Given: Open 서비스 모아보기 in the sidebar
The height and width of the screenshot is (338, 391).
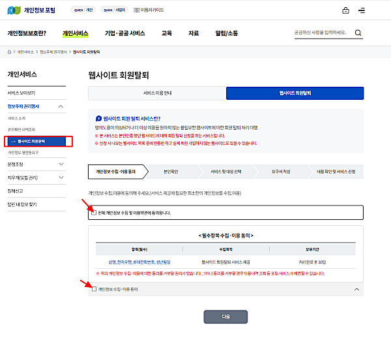Looking at the screenshot, I should point(22,93).
